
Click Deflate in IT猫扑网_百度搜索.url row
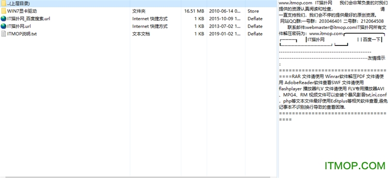(x=255, y=19)
